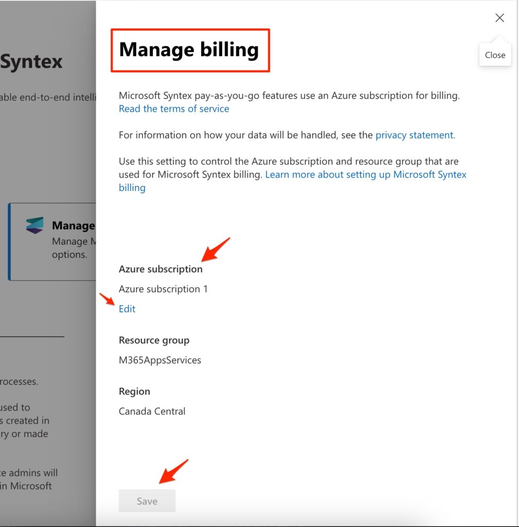Viewport: 519px width, 527px height.
Task: Click the data handling information sentence
Action: (246, 135)
